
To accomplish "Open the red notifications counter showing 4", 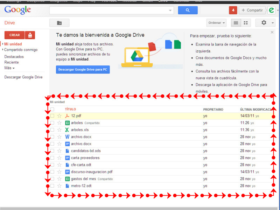I will [x=233, y=10].
